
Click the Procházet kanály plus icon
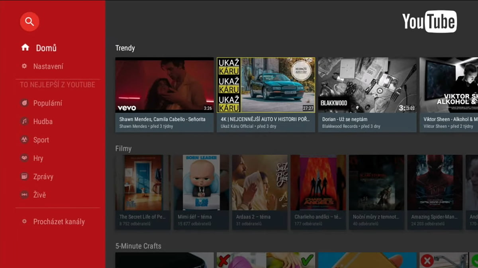(x=24, y=222)
